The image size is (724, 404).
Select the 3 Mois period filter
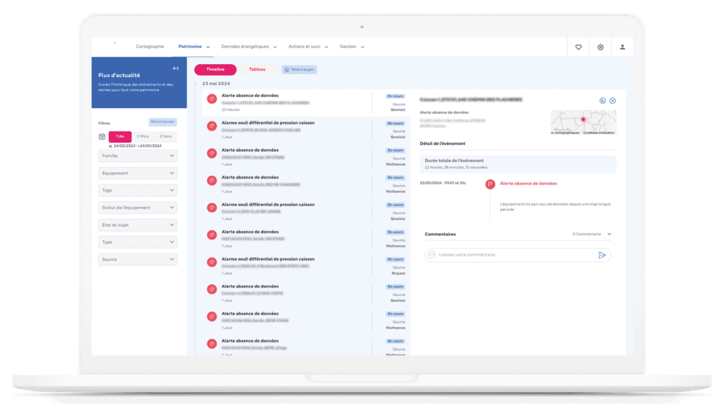[x=143, y=136]
